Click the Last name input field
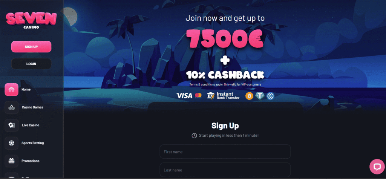Viewport: 386px width, 179px height. 225,170
